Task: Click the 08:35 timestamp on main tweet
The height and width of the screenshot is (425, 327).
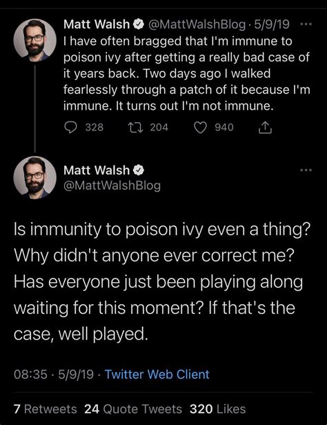Action: 30,375
